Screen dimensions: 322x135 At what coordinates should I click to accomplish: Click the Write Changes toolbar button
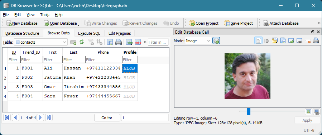pos(101,23)
